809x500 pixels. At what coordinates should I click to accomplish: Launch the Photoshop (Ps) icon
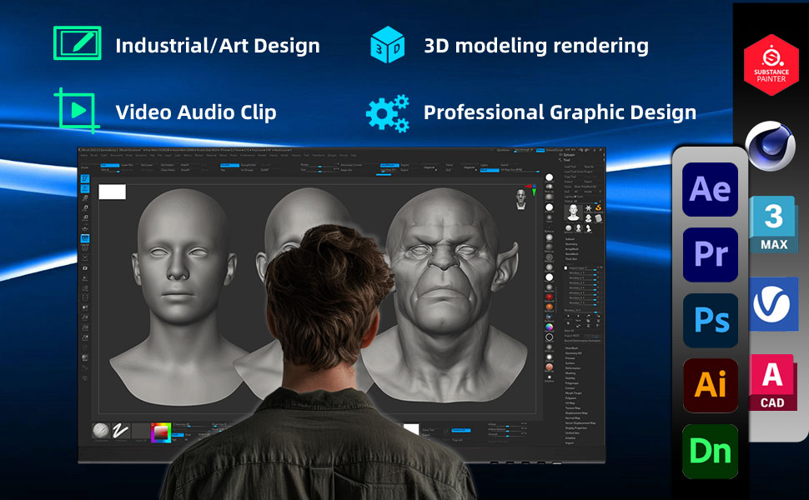[711, 321]
